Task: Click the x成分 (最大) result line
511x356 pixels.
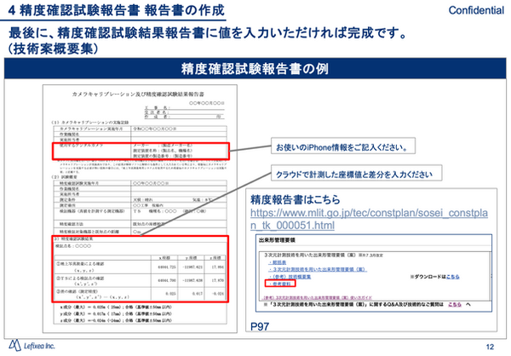Action: click(116, 307)
